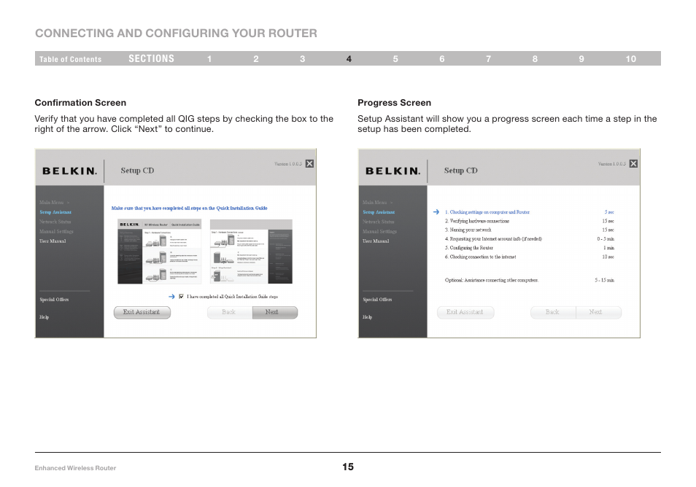The height and width of the screenshot is (487, 696).
Task: Open Manual Settings in Progress Screen sidebar
Action: [379, 232]
